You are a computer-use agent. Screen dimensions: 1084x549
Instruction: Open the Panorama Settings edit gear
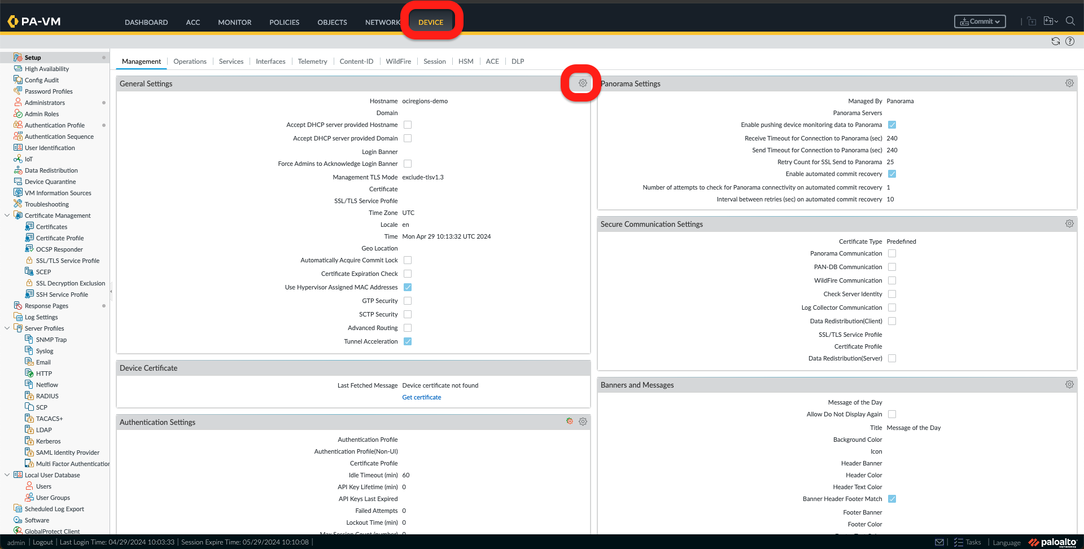tap(1069, 83)
